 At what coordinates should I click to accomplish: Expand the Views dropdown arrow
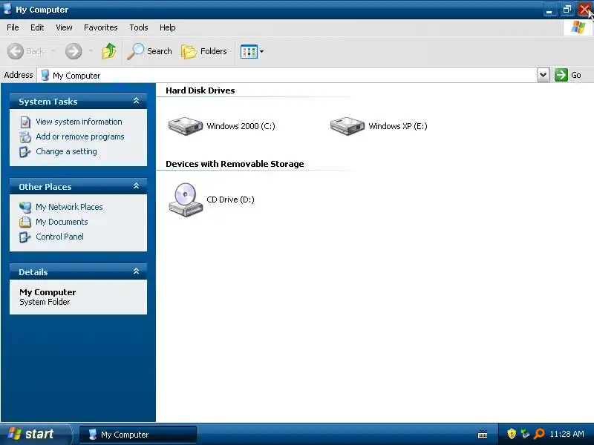262,51
